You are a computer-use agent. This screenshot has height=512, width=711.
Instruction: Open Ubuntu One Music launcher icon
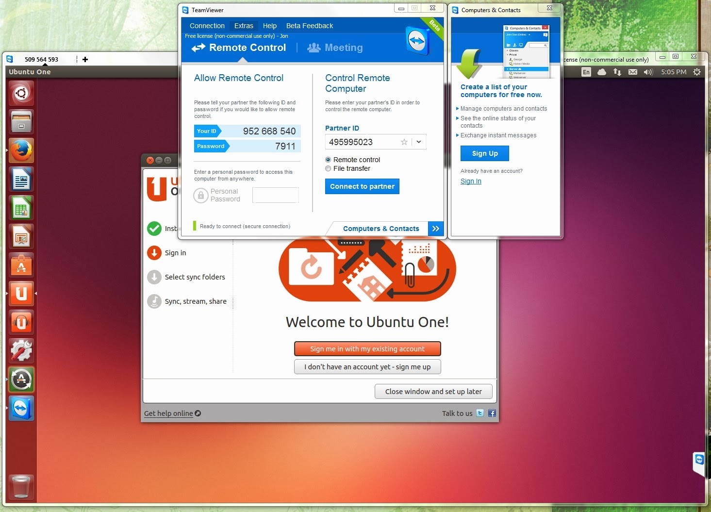coord(21,322)
